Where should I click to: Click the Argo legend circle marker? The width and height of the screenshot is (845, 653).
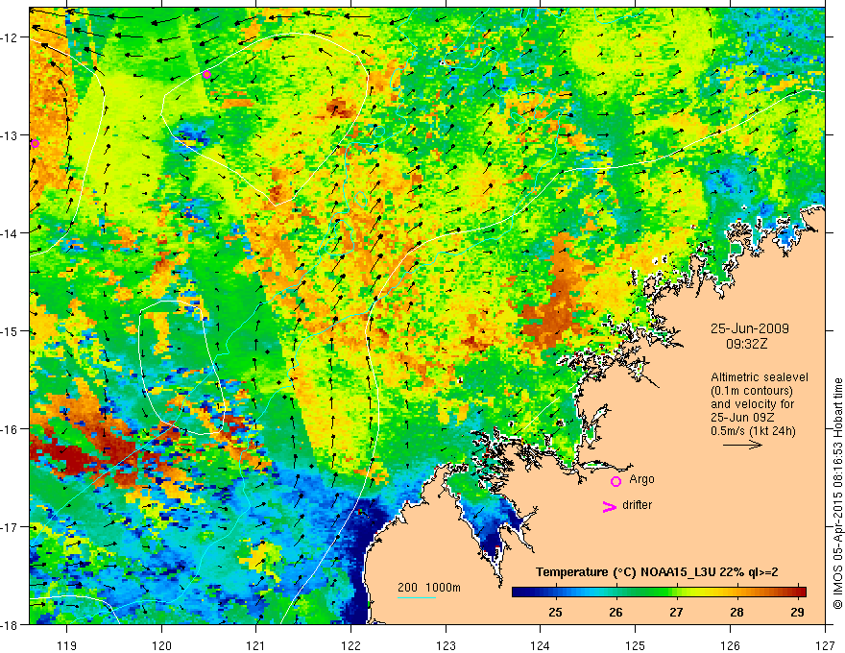click(616, 481)
